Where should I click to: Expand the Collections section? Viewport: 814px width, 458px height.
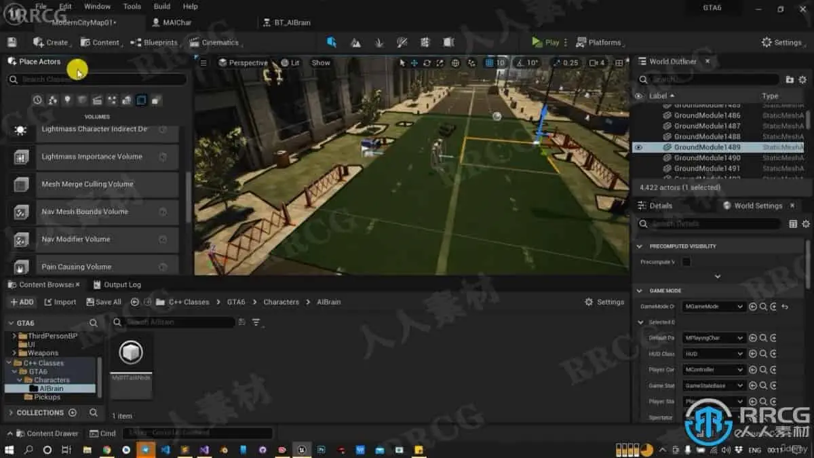pyautogui.click(x=11, y=413)
